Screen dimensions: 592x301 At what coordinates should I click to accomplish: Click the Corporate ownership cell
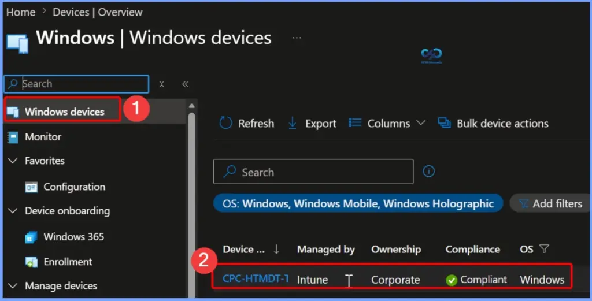click(395, 280)
